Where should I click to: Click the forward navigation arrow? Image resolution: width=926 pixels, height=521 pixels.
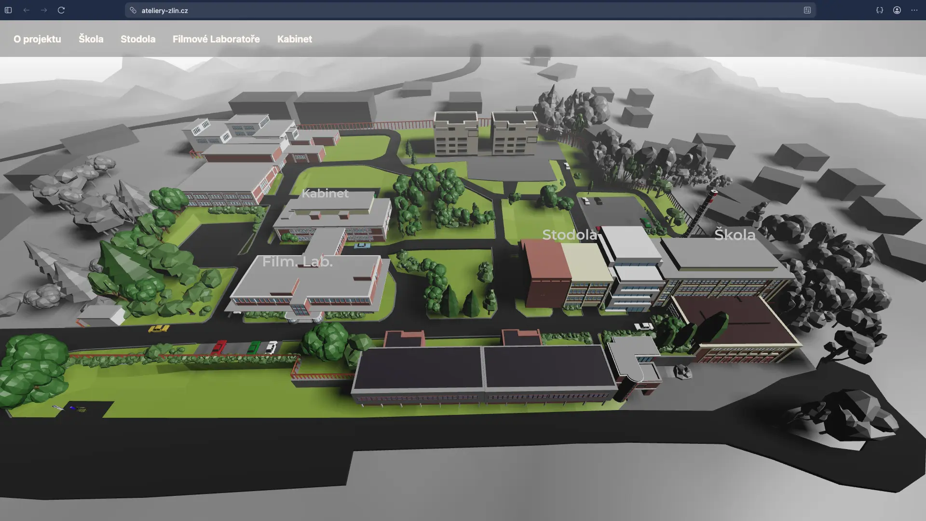44,10
